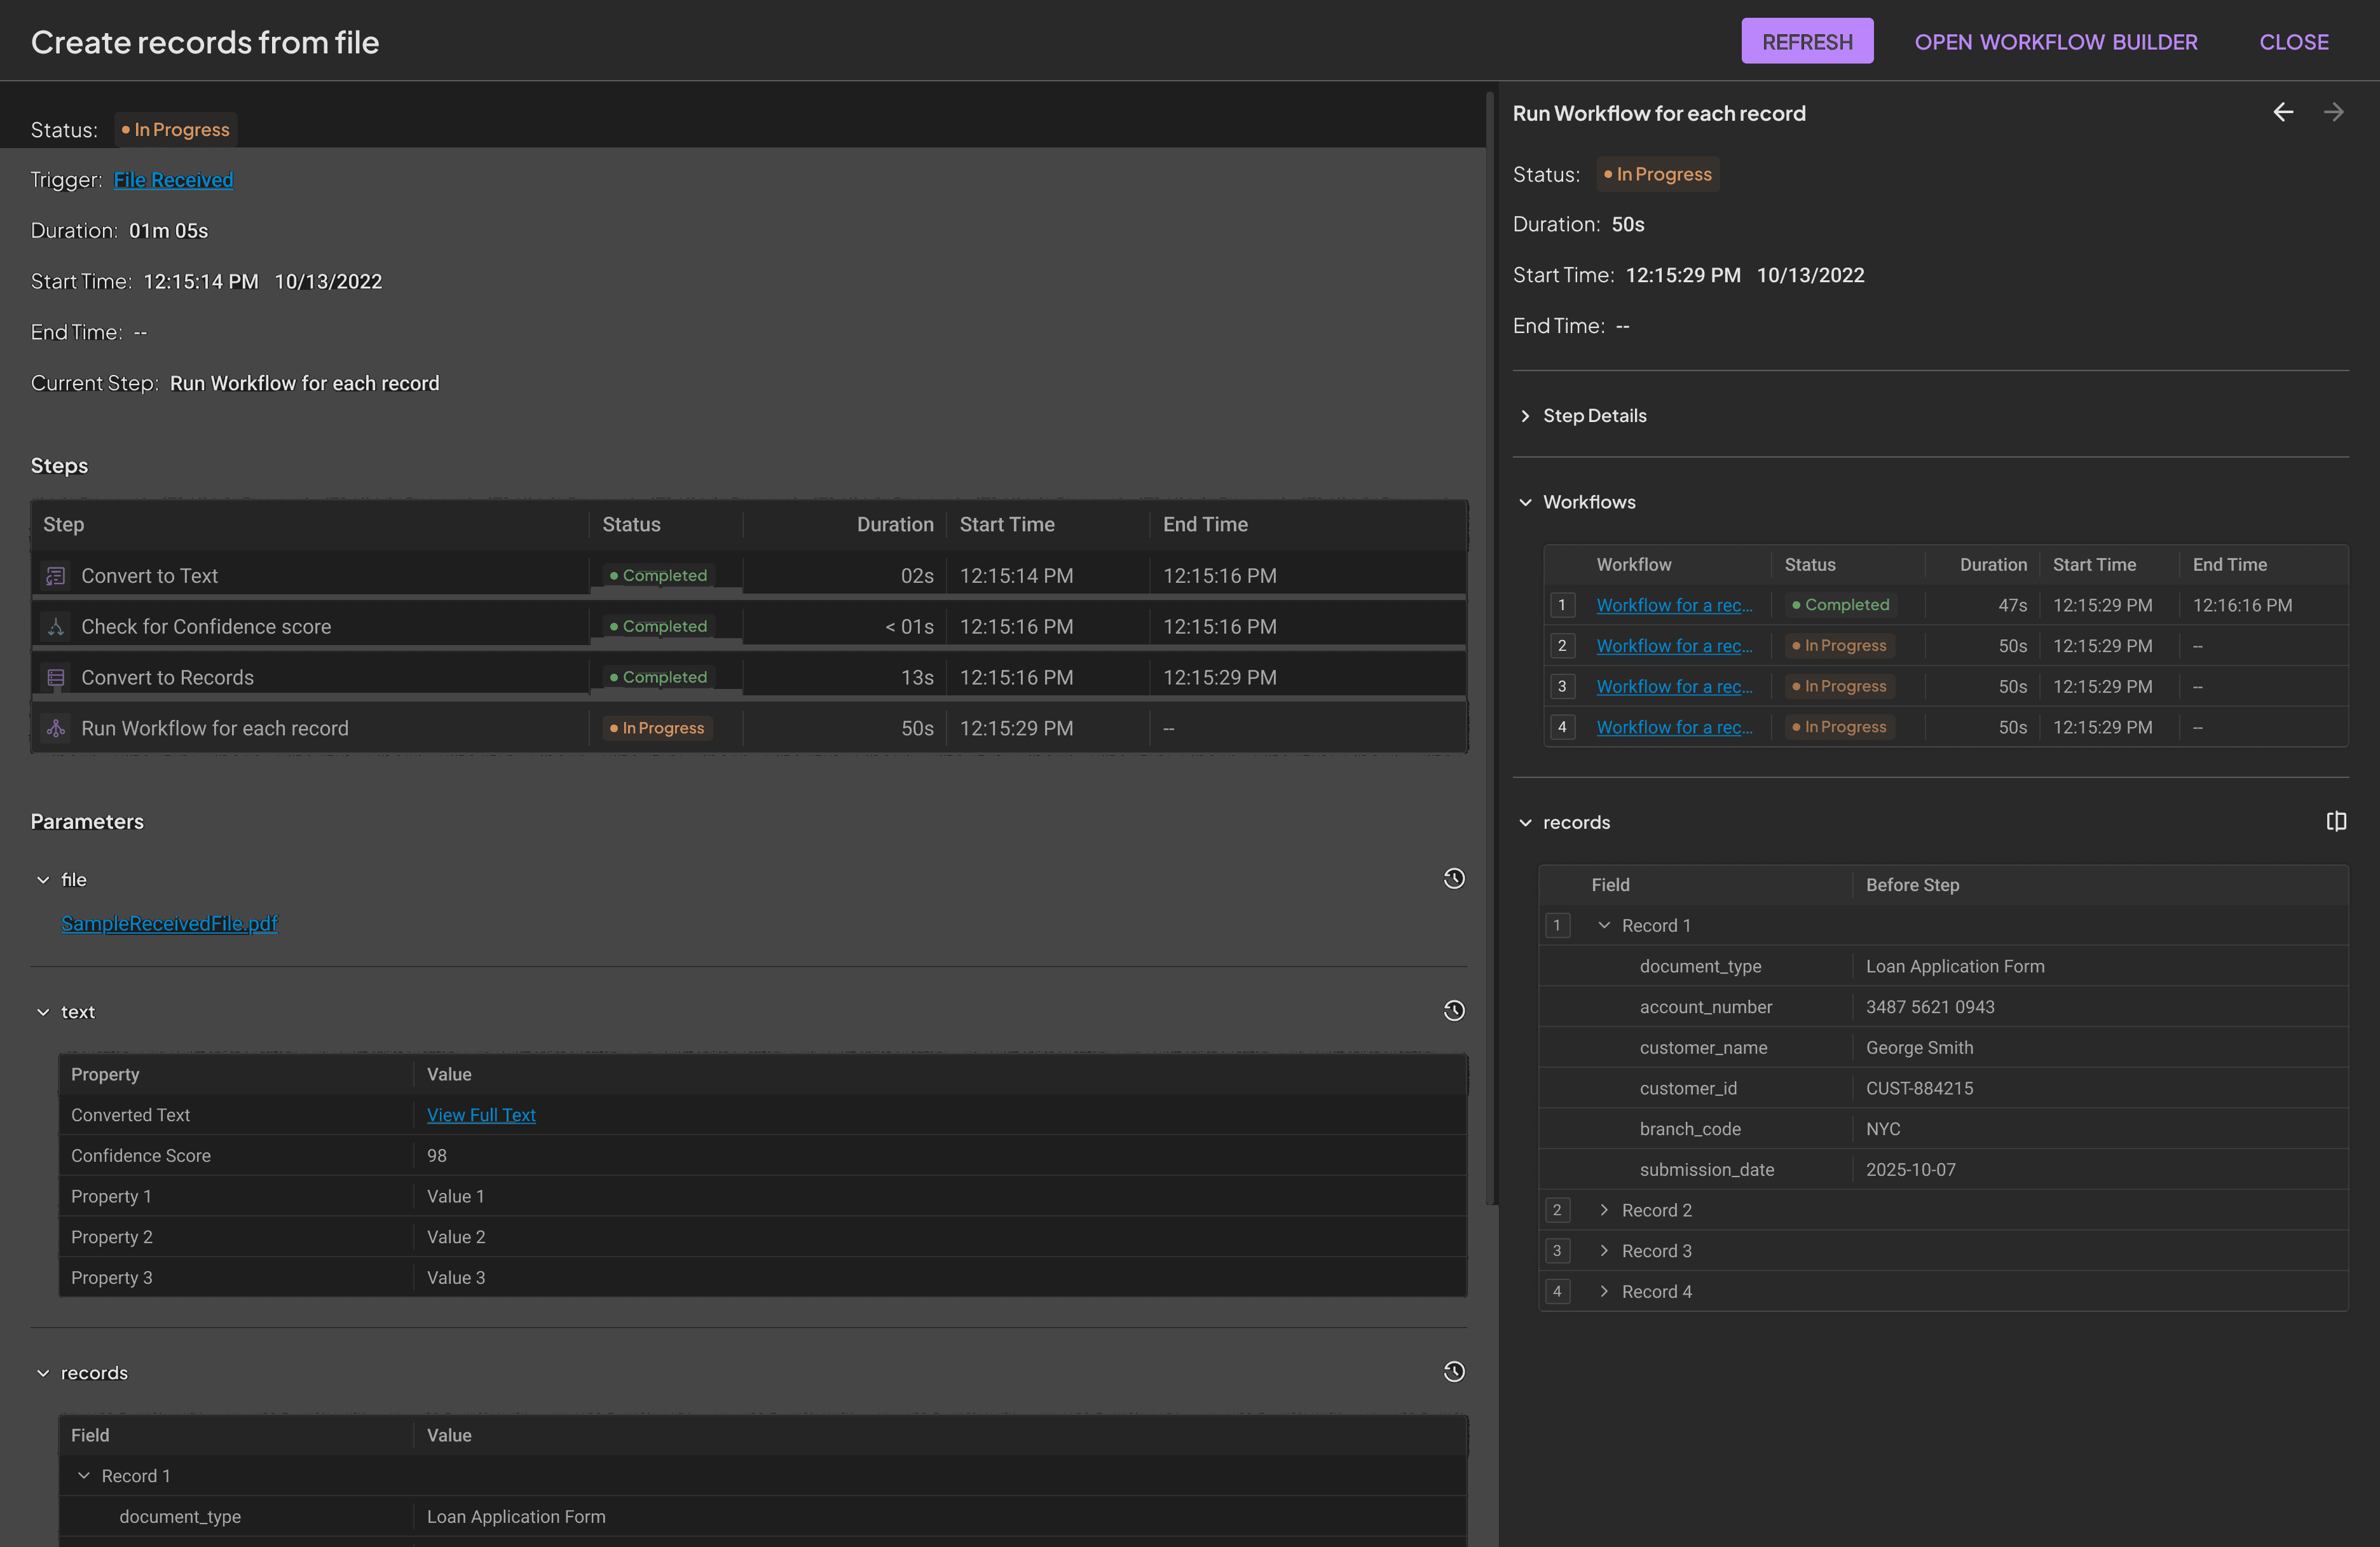Open version history for the text parameter

coord(1454,1010)
